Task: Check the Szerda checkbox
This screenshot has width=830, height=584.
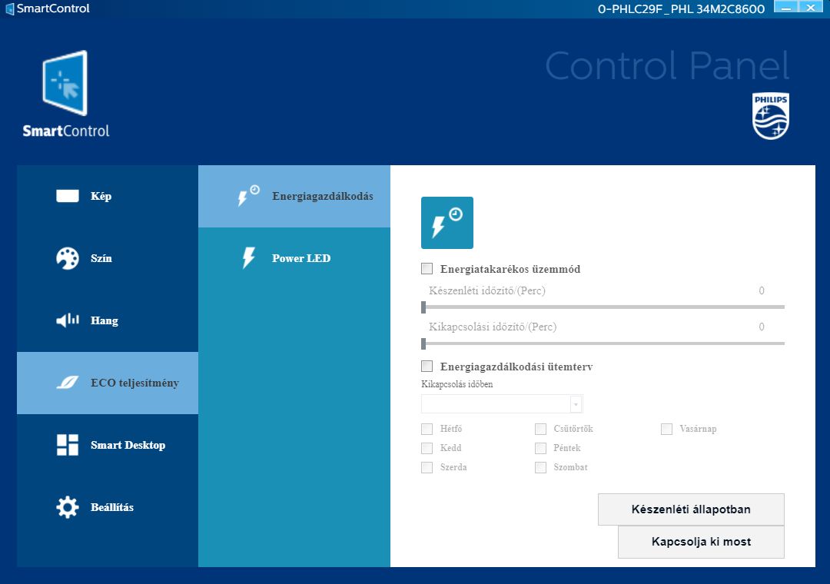Action: [x=427, y=467]
